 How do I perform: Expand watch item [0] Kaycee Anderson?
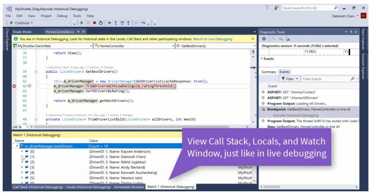(x=22, y=151)
